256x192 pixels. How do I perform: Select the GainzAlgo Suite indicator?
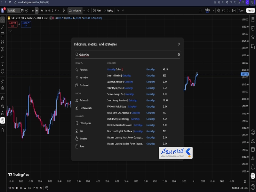click(114, 69)
